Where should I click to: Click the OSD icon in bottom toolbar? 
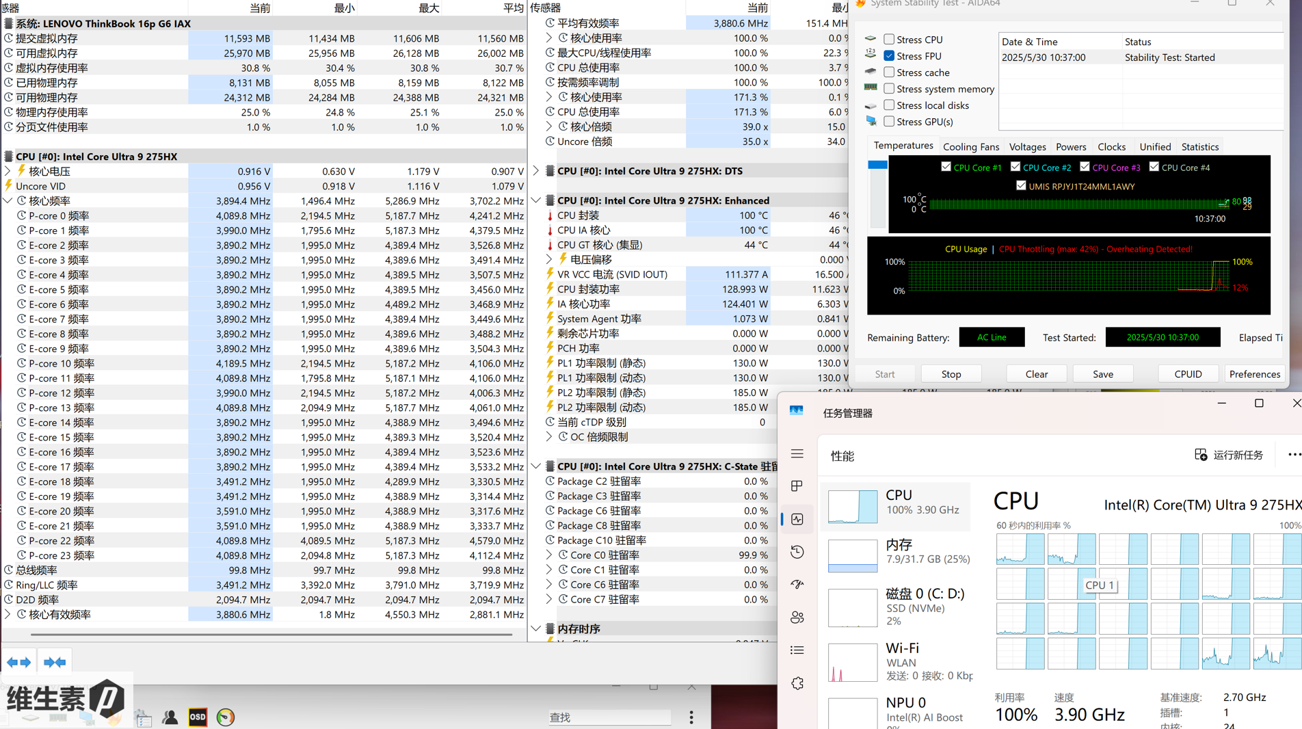198,717
